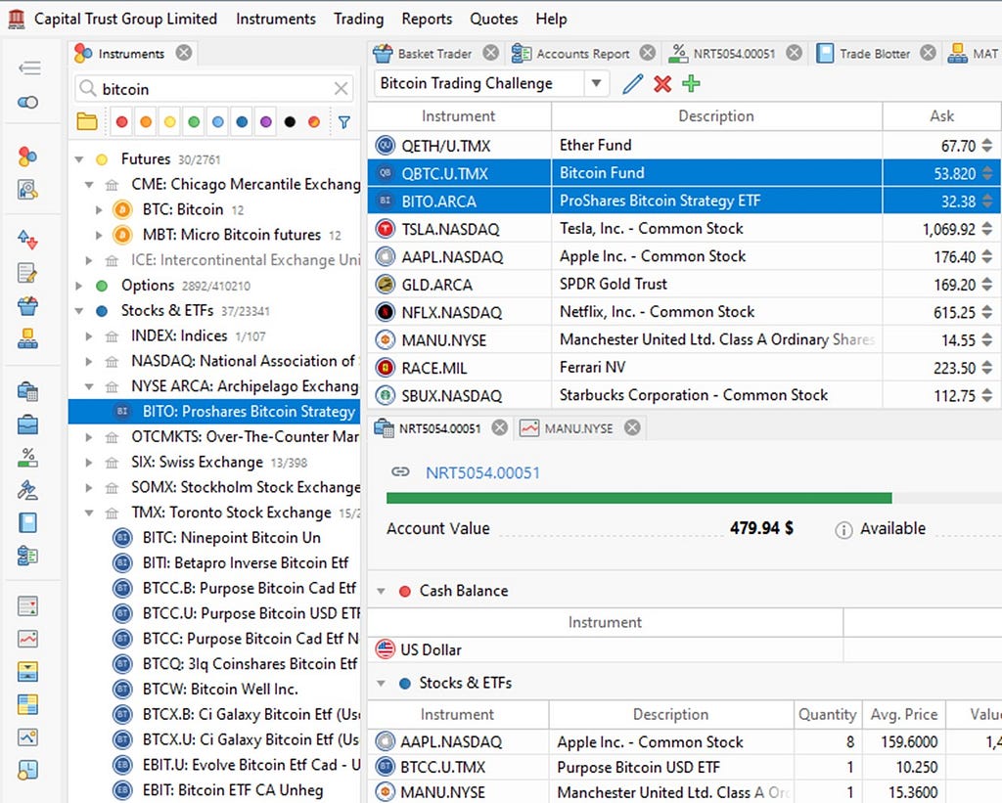
Task: Open the blue book sidebar icon
Action: 27,522
